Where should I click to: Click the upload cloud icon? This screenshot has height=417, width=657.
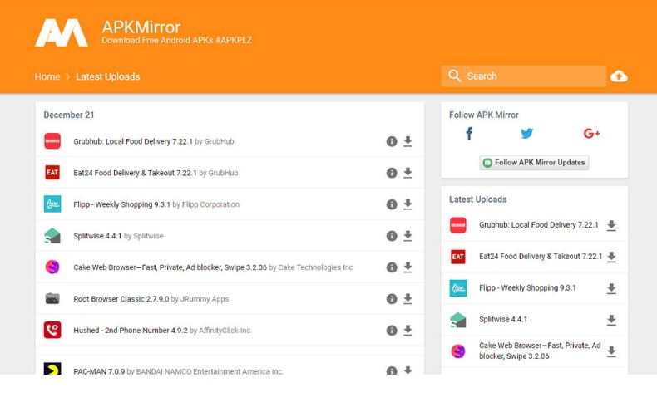click(619, 76)
